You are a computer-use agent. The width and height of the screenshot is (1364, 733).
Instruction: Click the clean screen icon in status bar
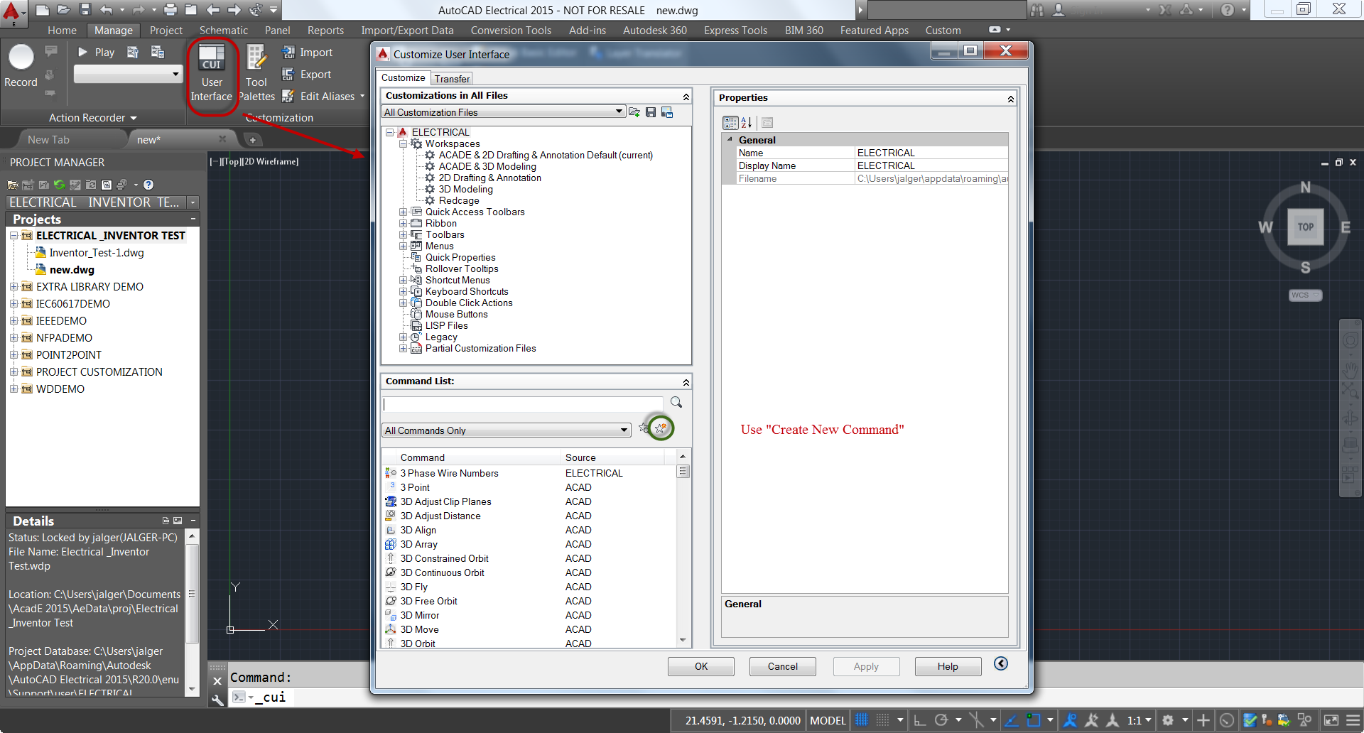1332,720
